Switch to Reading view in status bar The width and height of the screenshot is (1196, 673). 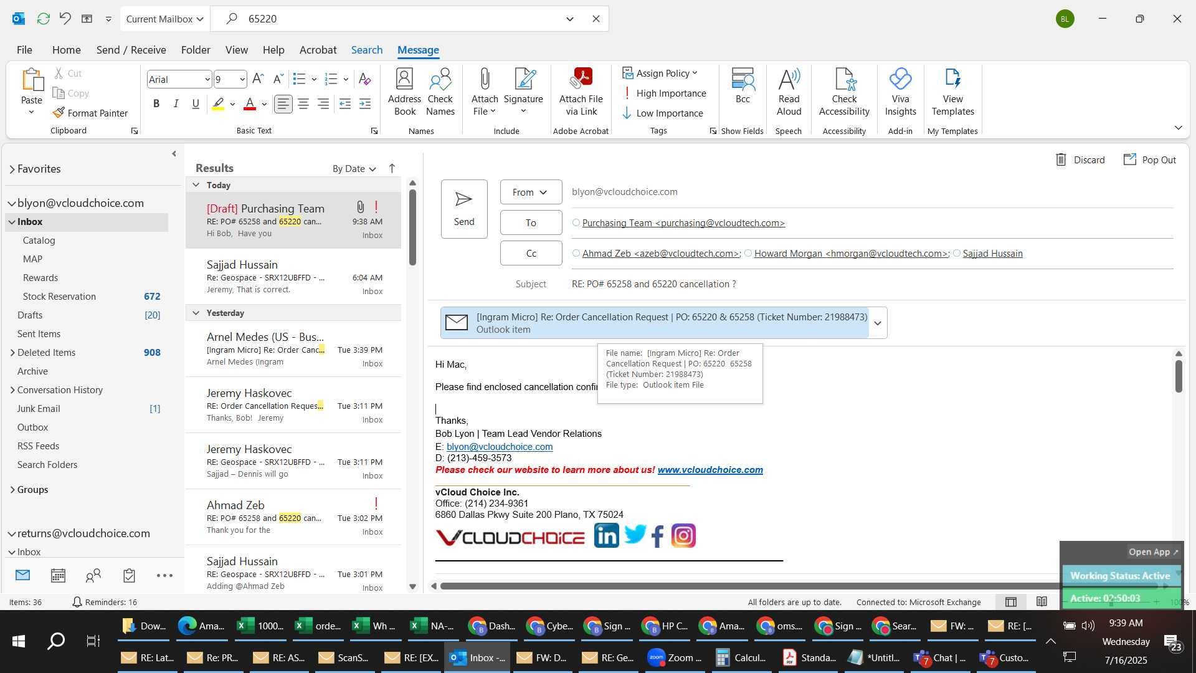pos(1042,602)
